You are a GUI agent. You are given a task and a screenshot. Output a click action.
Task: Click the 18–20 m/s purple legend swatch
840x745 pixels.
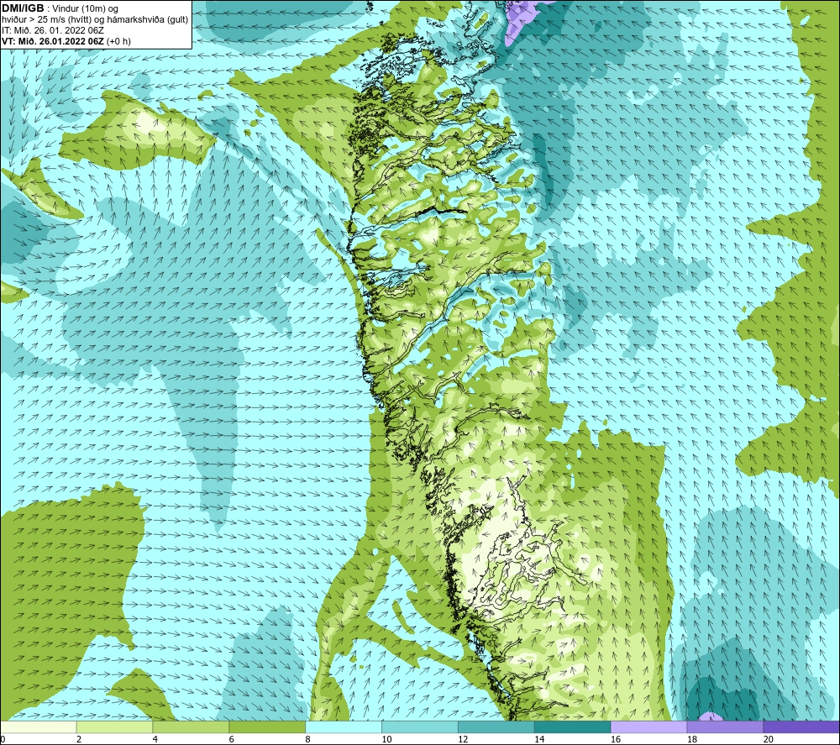(x=726, y=727)
